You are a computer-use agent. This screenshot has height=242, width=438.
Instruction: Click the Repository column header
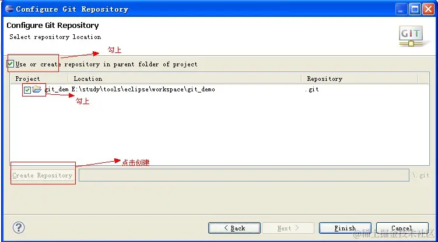point(360,79)
